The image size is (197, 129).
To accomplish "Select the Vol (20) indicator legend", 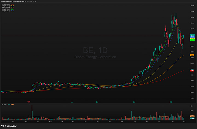I will pyautogui.click(x=8, y=104).
